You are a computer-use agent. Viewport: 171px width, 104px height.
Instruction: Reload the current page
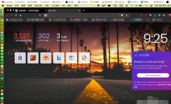pos(16,15)
